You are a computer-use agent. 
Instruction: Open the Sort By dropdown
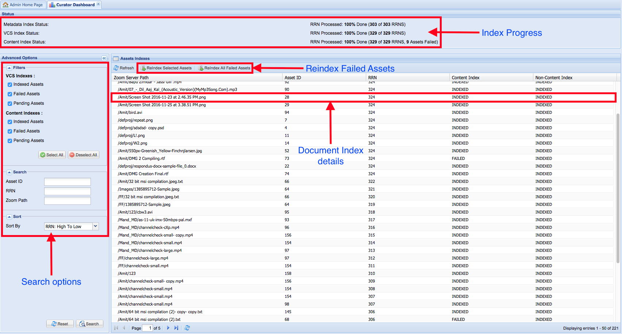pos(95,226)
